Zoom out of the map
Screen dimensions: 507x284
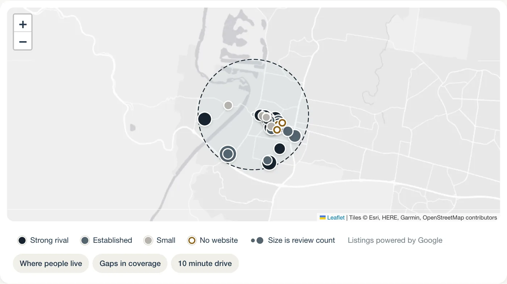point(23,41)
